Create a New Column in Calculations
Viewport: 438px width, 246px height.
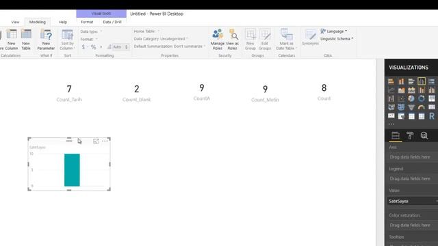tap(12, 40)
